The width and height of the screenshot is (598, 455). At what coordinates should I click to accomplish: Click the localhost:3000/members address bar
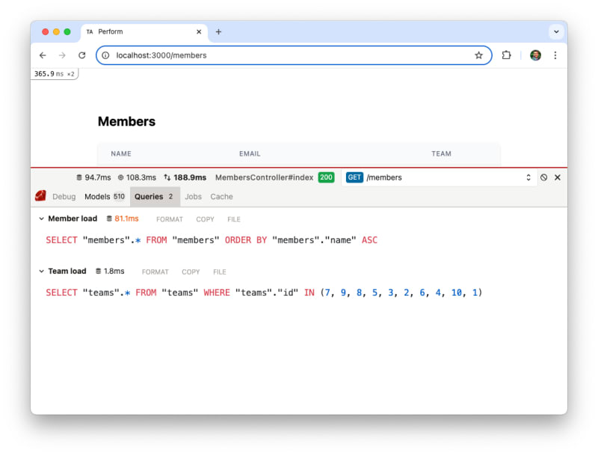pyautogui.click(x=292, y=55)
